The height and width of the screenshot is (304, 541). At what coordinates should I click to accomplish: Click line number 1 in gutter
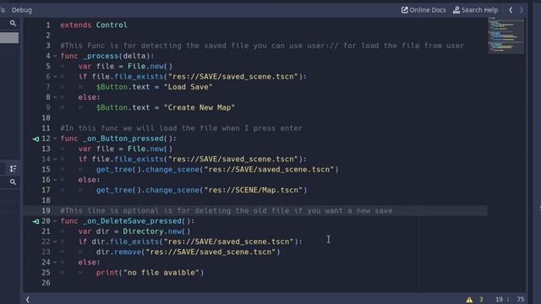point(48,25)
